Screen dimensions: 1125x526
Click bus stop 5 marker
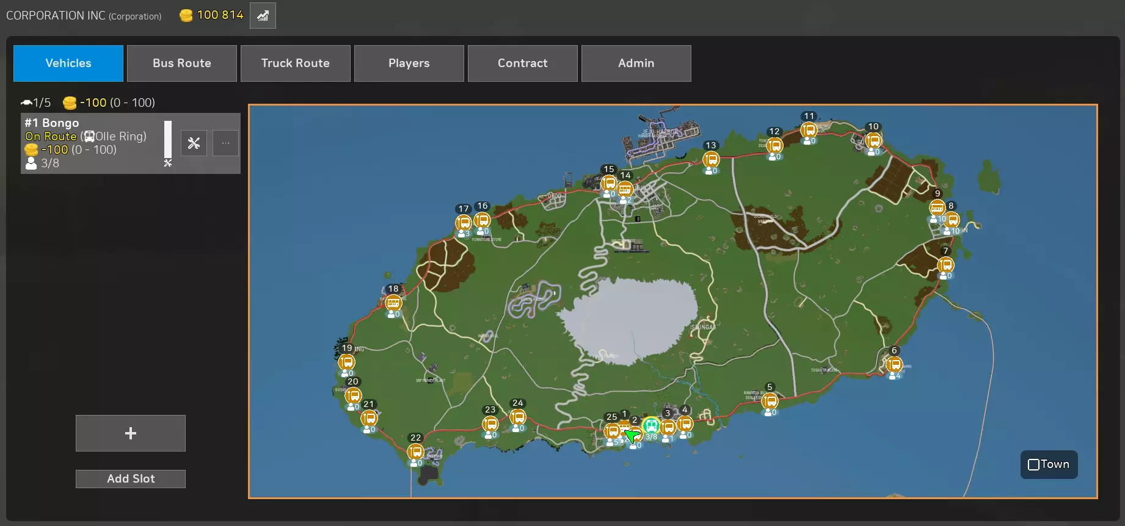770,401
